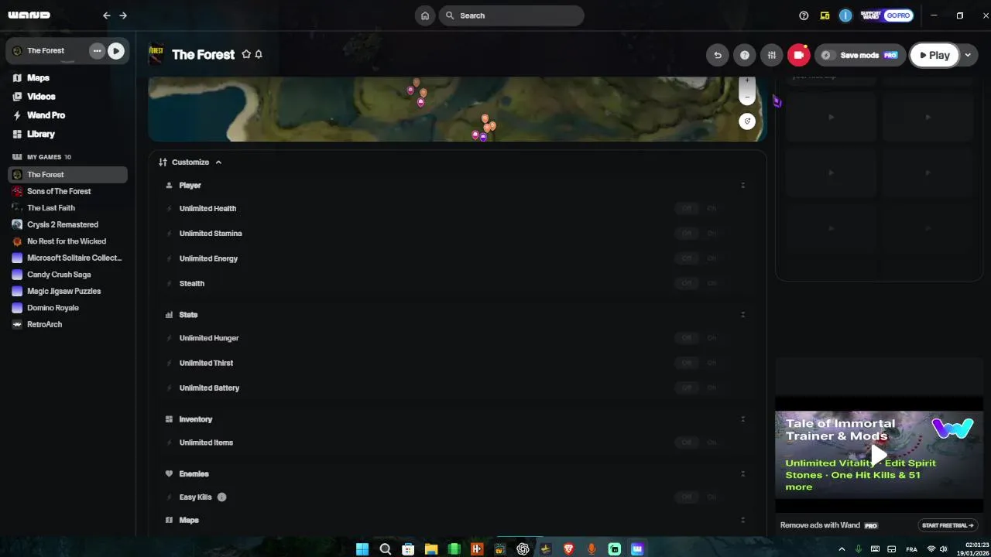Zoom in the map with plus
This screenshot has height=557, width=991.
tap(747, 81)
